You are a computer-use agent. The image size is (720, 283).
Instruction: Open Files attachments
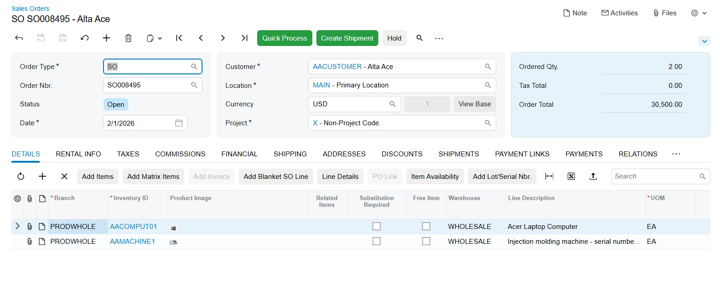(x=665, y=13)
